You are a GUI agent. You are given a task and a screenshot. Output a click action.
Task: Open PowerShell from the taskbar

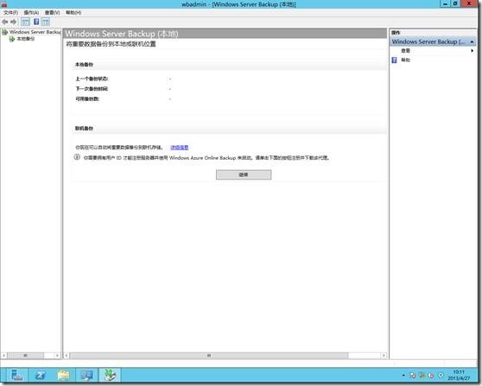click(41, 376)
